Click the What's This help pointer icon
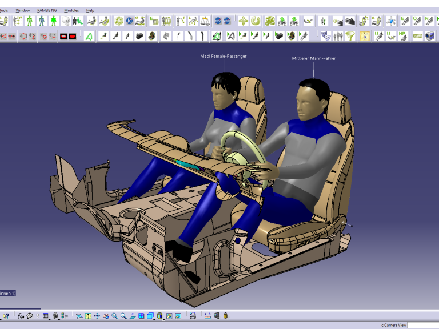The height and width of the screenshot is (329, 439). [6, 316]
